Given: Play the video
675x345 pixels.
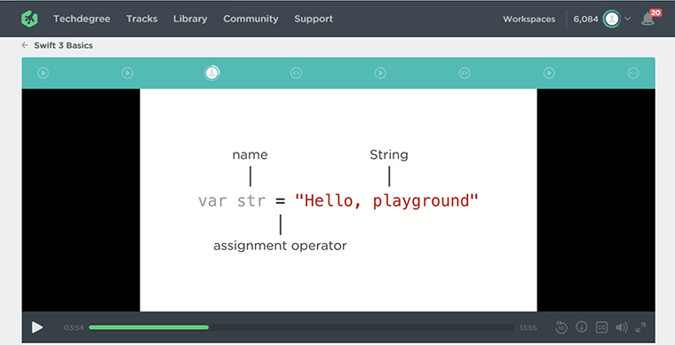Looking at the screenshot, I should tap(37, 327).
